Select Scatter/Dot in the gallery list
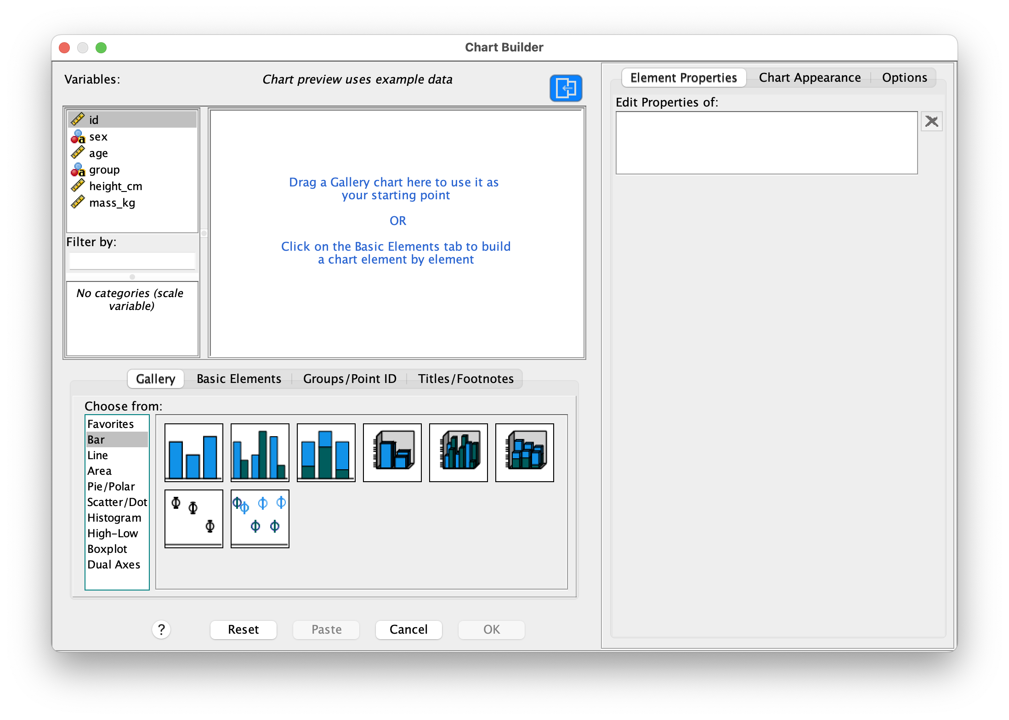This screenshot has width=1009, height=720. (x=117, y=502)
